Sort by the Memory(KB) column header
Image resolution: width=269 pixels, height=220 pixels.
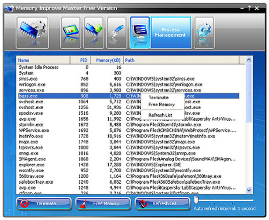coord(107,60)
